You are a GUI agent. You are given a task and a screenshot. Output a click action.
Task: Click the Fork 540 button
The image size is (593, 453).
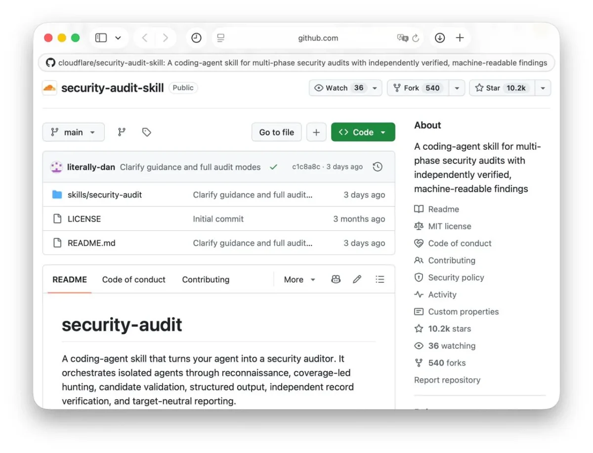point(418,88)
